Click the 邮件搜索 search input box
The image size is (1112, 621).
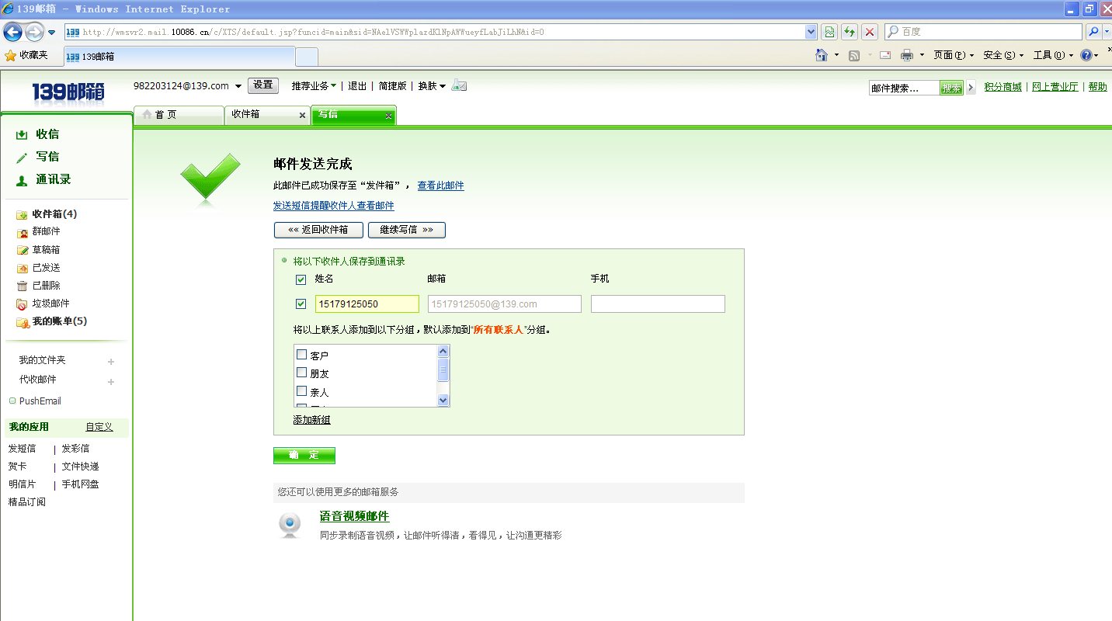[905, 88]
